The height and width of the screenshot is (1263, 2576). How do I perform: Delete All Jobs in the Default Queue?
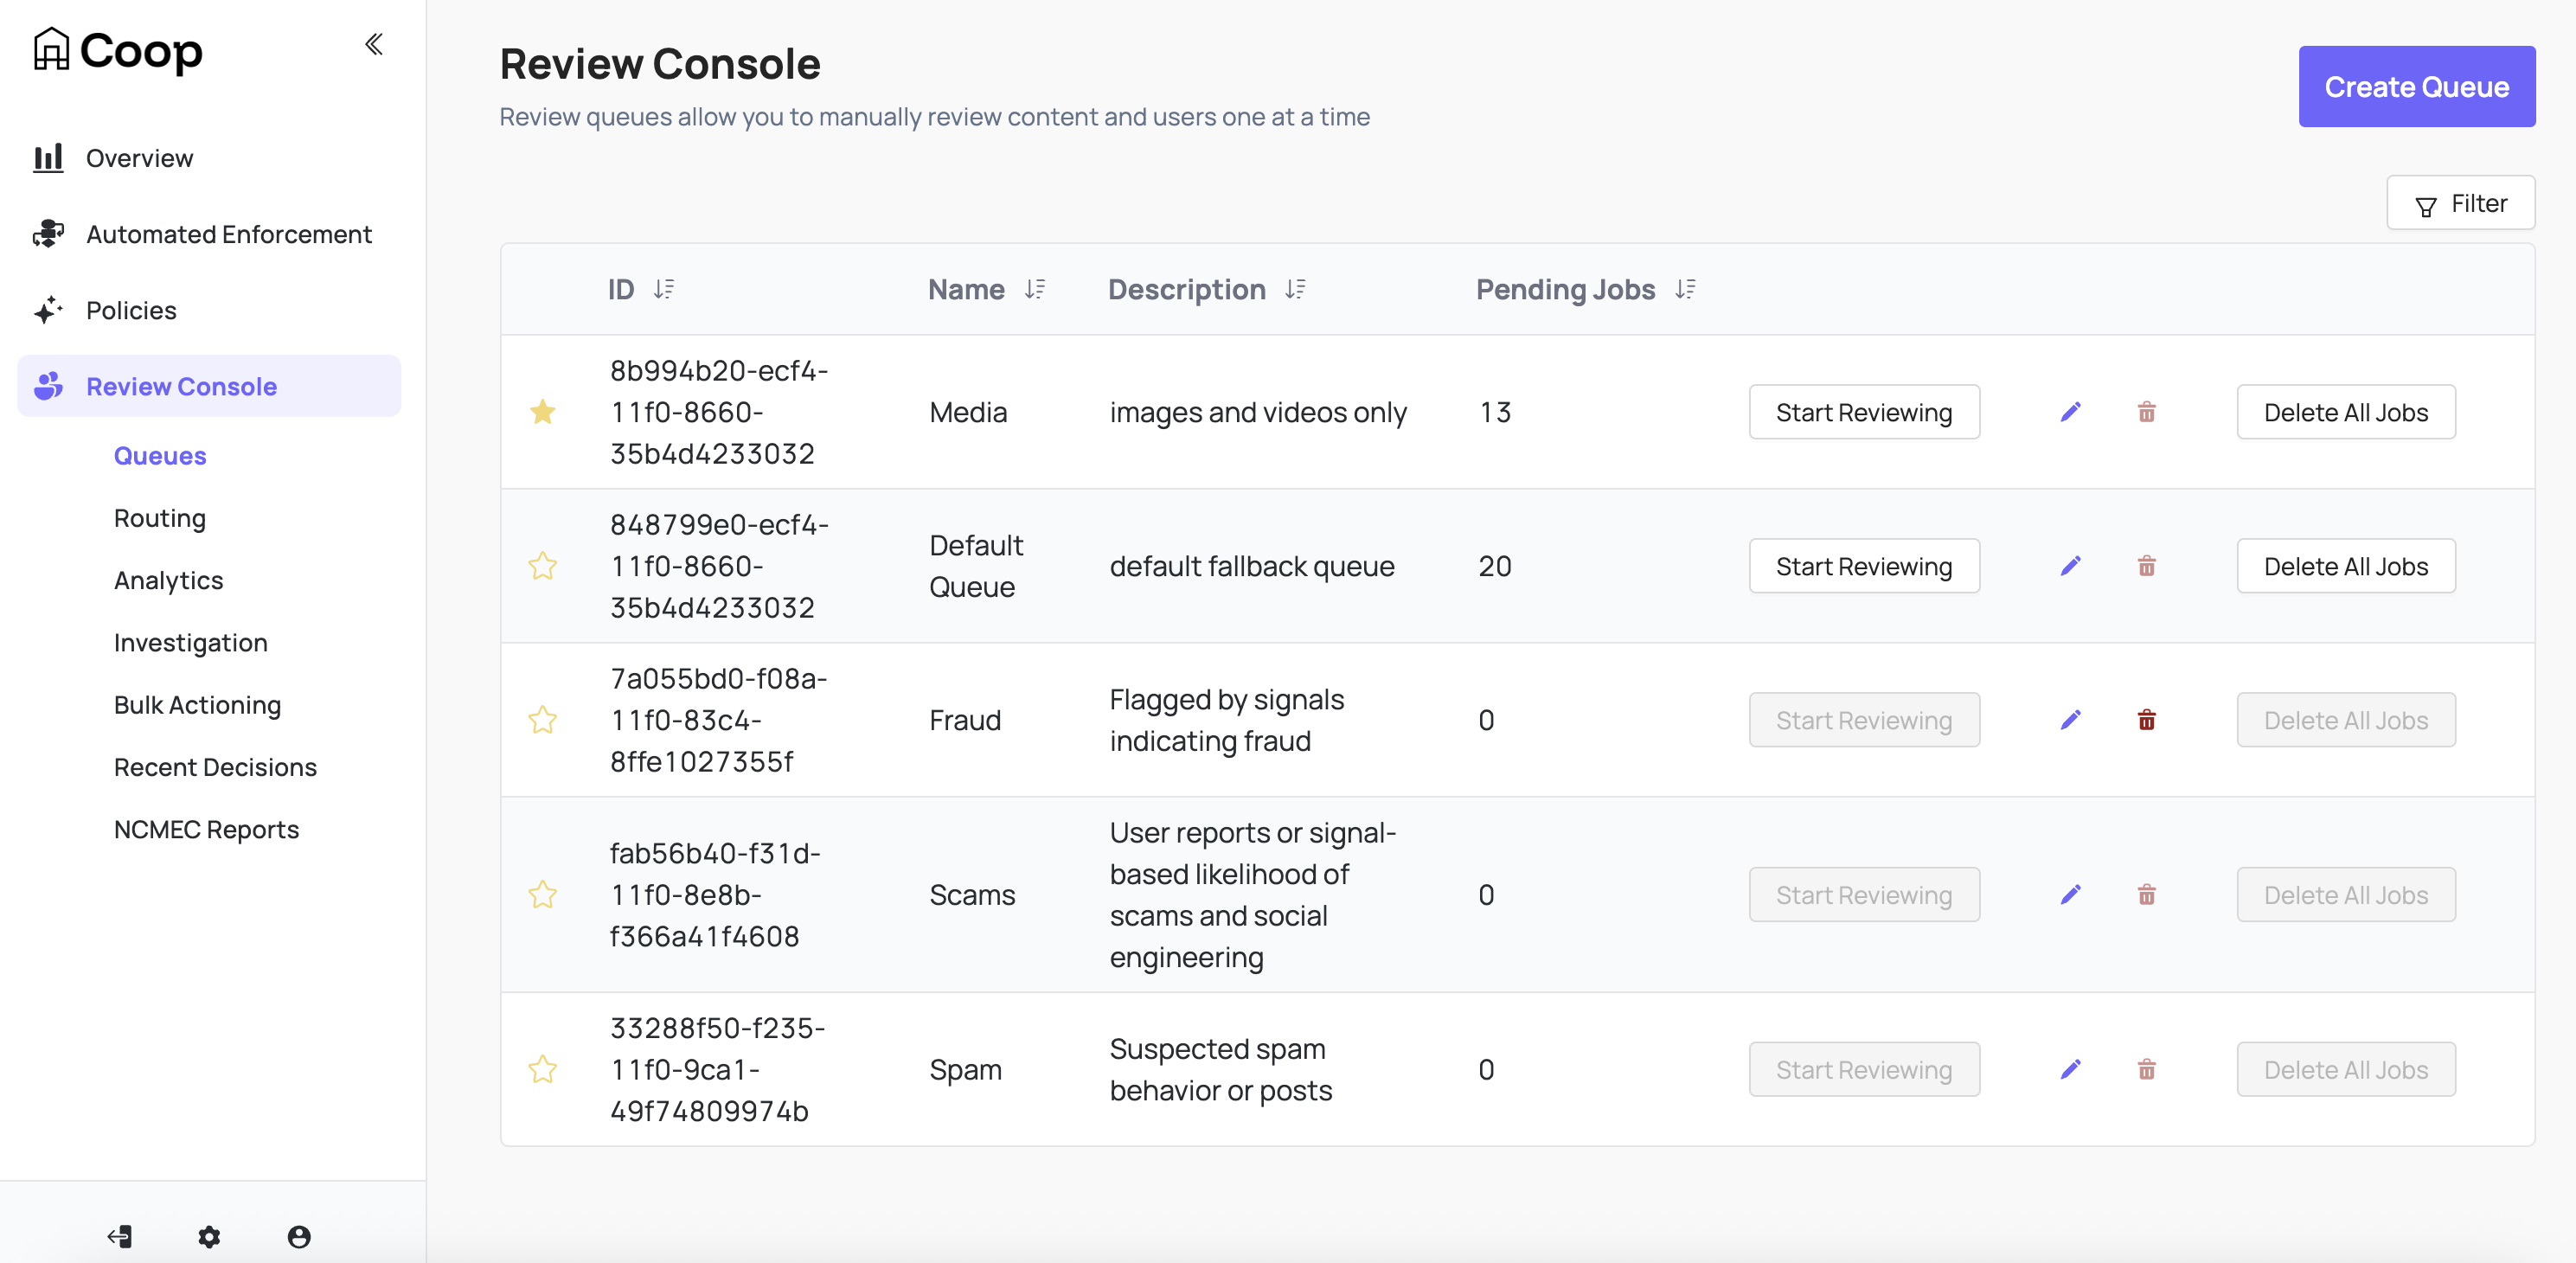pyautogui.click(x=2346, y=566)
